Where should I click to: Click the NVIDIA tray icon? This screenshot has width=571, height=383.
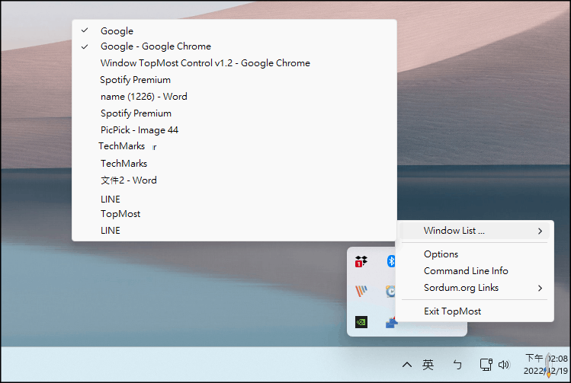coord(361,322)
